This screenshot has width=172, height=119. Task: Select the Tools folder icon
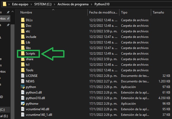tap(23, 70)
